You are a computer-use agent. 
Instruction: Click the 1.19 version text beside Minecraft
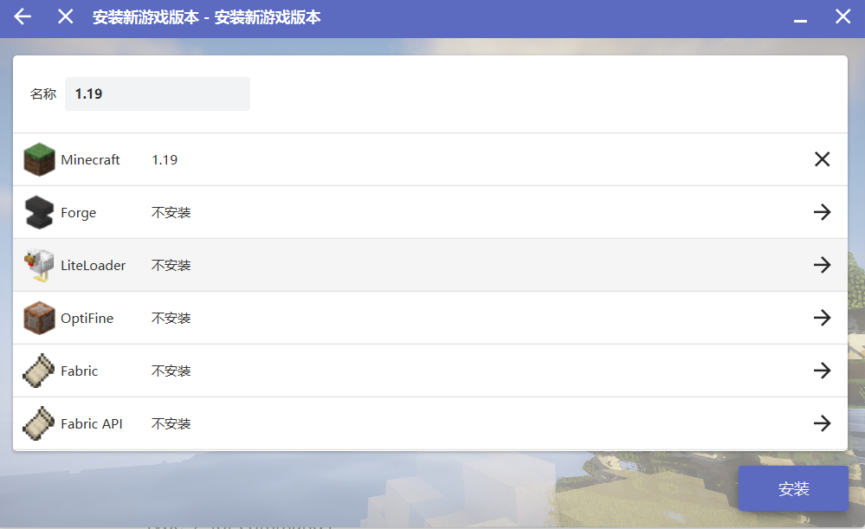(x=165, y=160)
